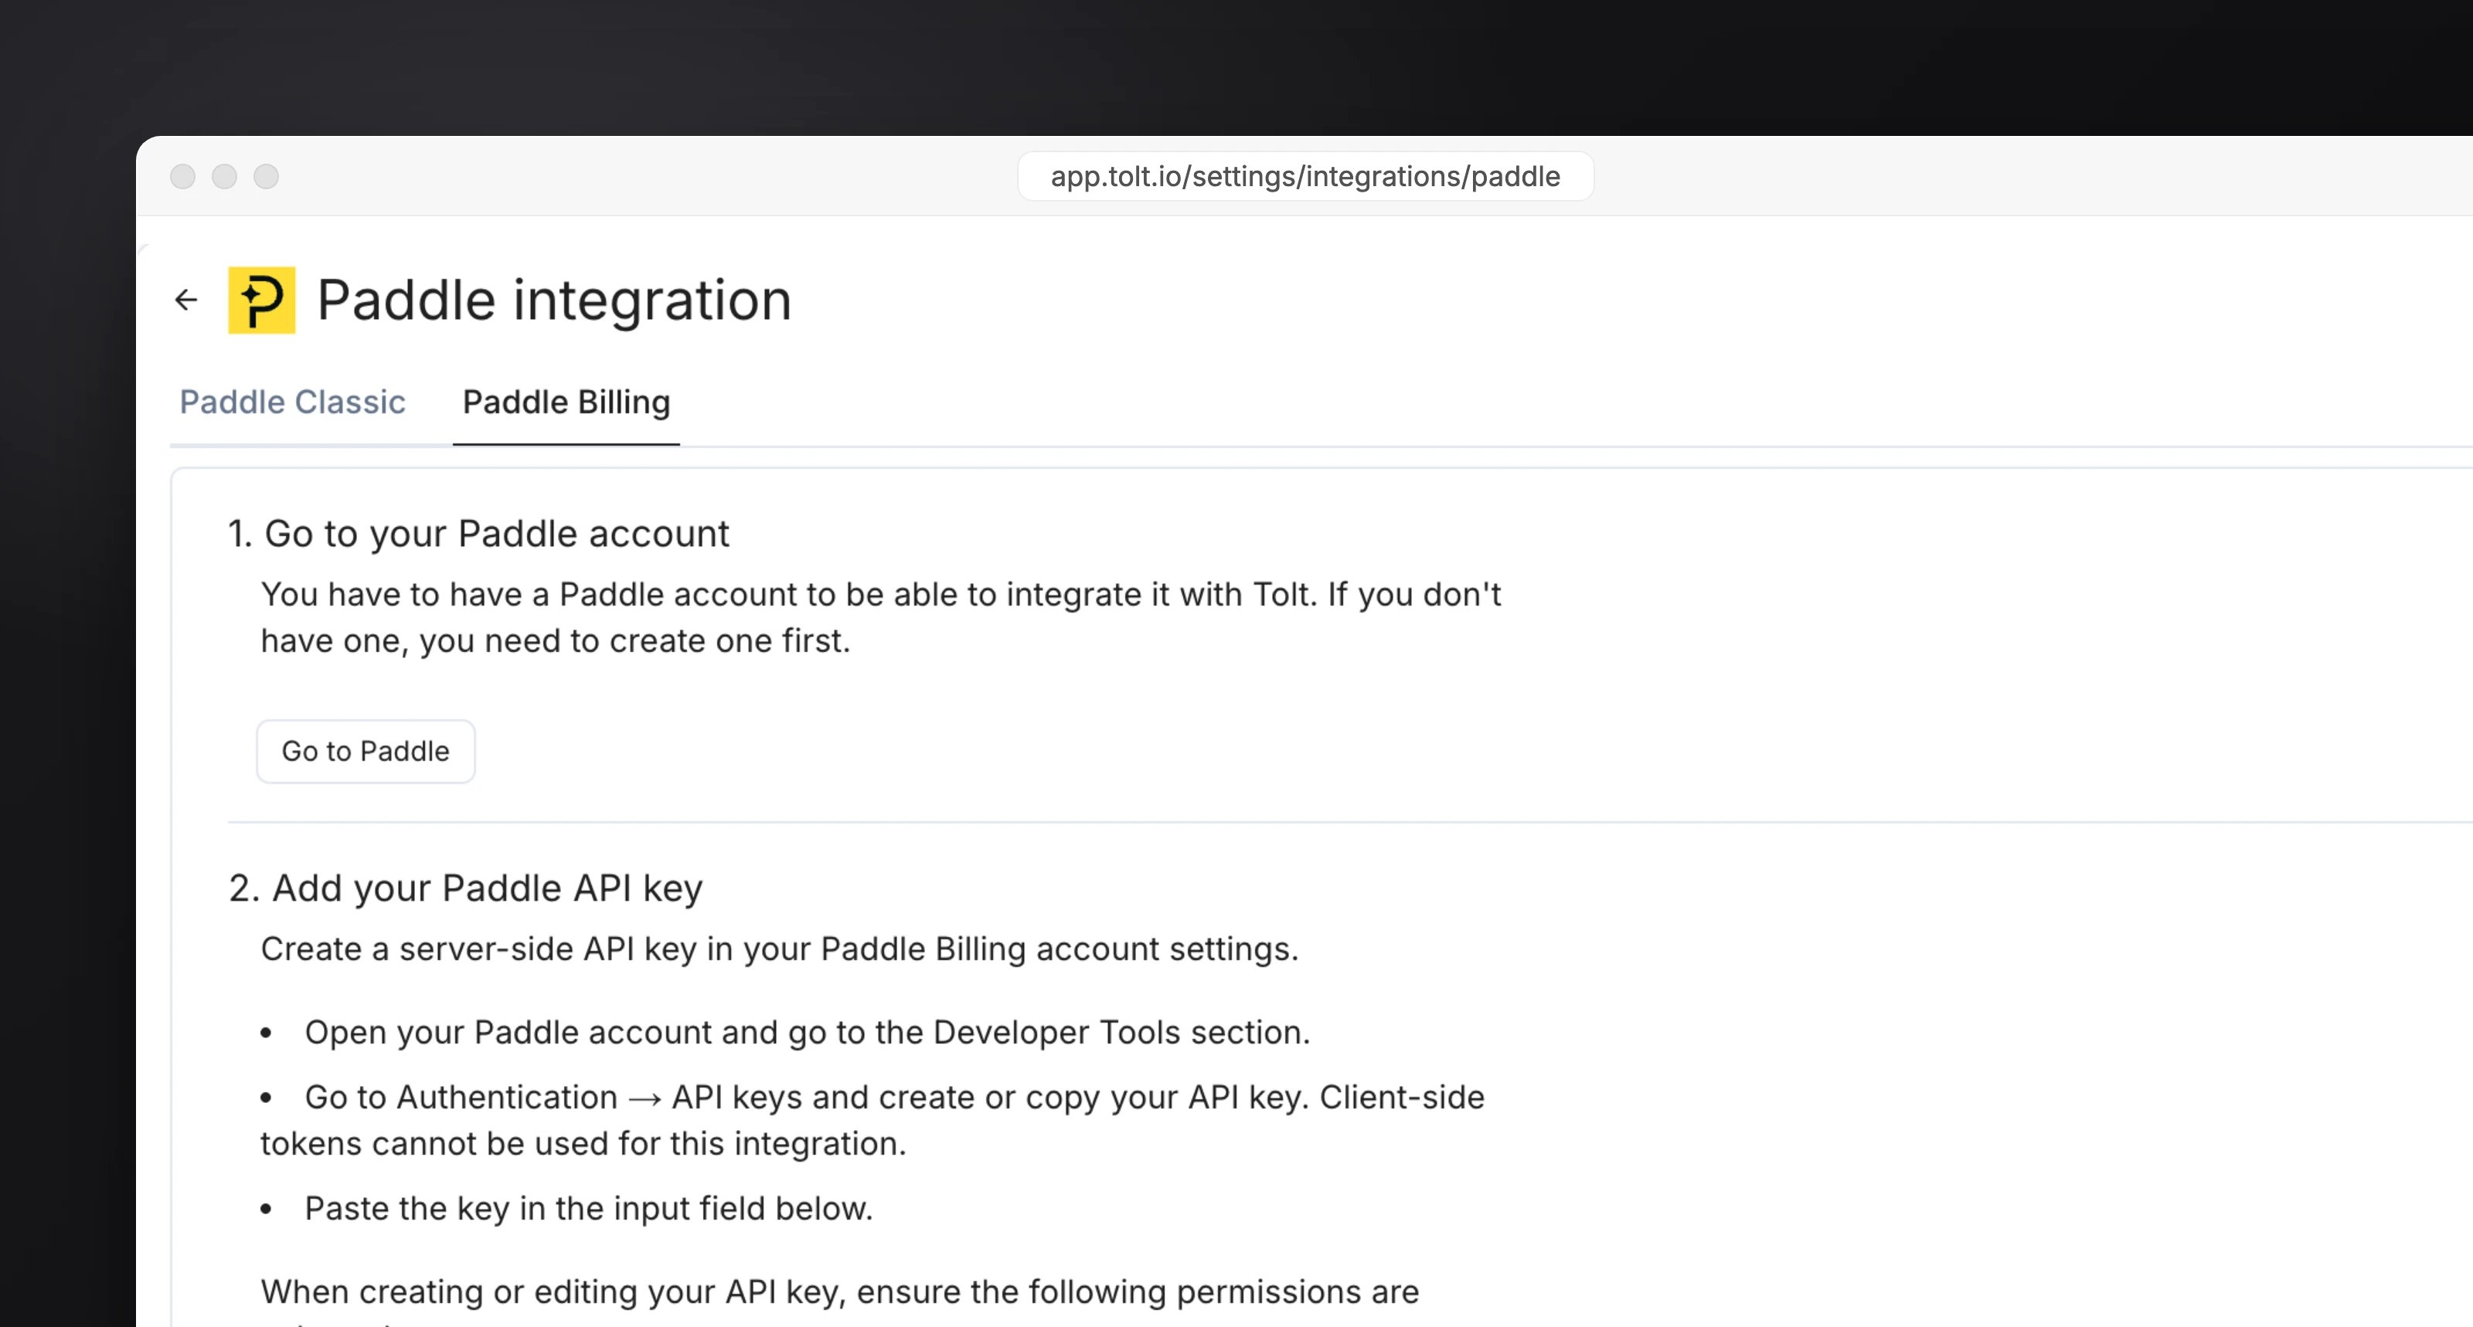This screenshot has height=1327, width=2473.
Task: Click the back arrow icon
Action: tap(186, 300)
